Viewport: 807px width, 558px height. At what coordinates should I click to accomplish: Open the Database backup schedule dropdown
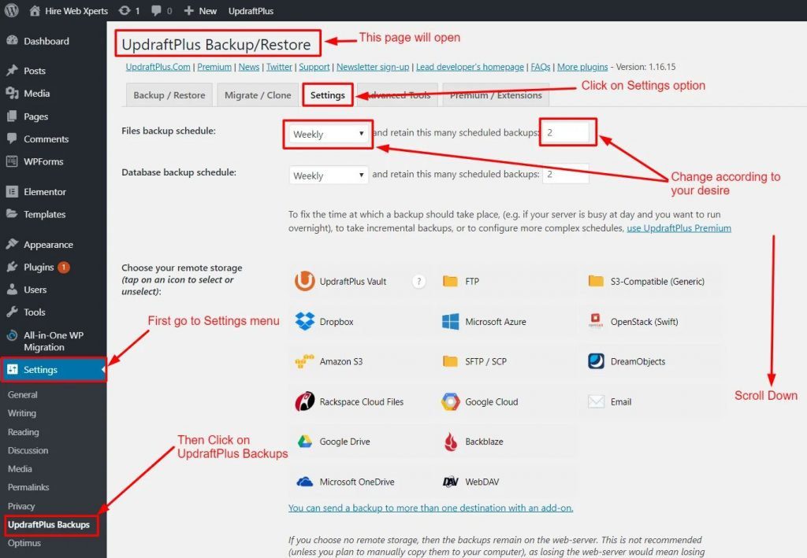(x=329, y=176)
